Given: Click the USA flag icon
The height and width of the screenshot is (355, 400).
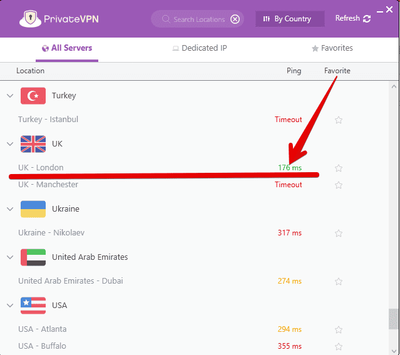Looking at the screenshot, I should pyautogui.click(x=33, y=306).
